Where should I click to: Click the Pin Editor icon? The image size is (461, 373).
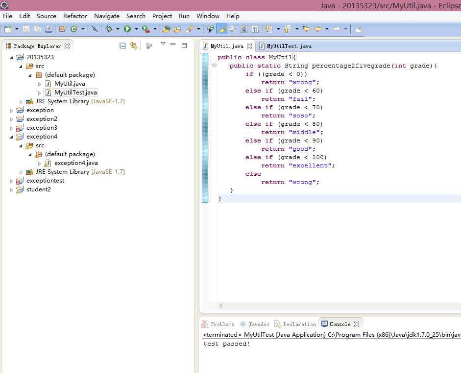point(358,29)
